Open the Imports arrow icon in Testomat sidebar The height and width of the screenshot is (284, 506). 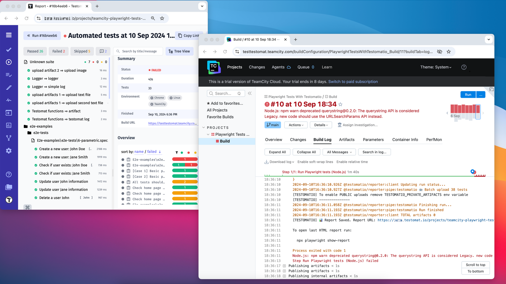tap(9, 113)
